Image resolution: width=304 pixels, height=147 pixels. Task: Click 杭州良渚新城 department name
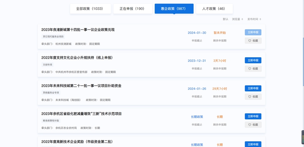tap(63, 44)
